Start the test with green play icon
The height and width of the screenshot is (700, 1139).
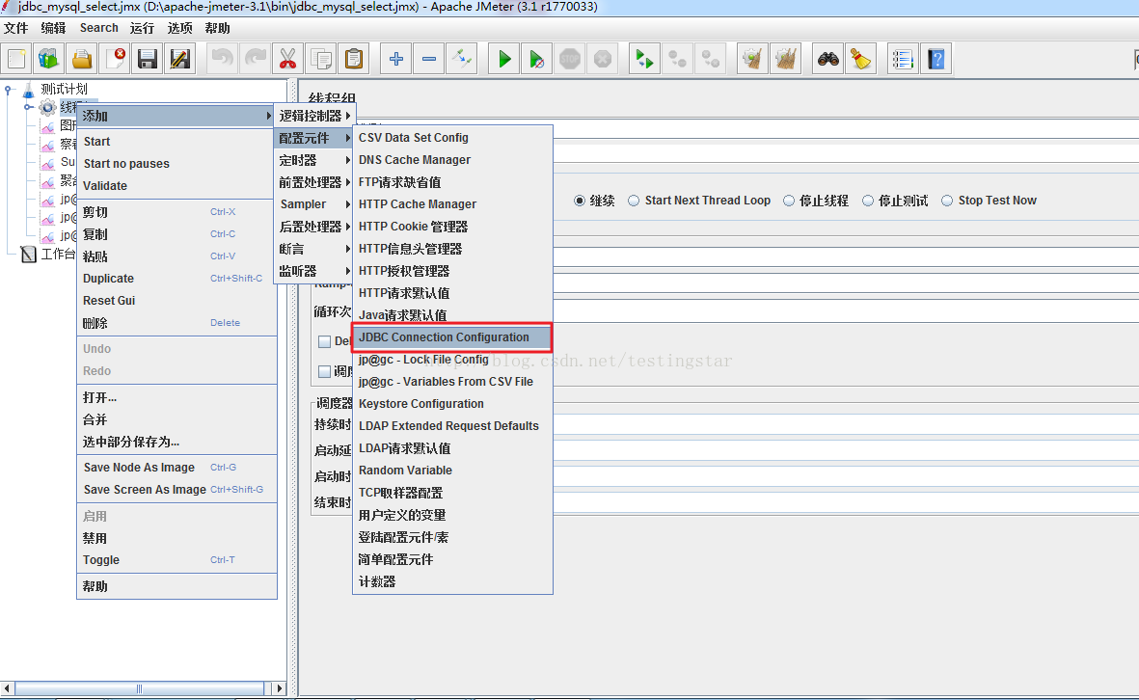pos(504,59)
